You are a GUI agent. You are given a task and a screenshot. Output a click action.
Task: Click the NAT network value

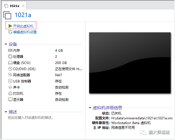[x=58, y=75]
